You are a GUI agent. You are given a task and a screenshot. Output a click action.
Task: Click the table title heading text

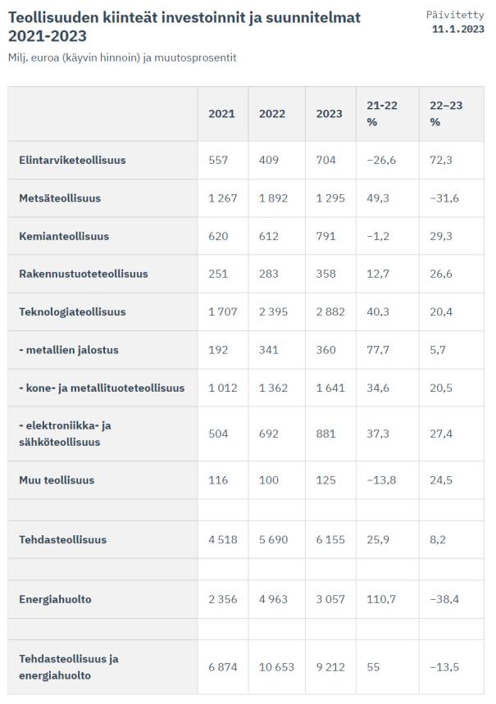184,26
